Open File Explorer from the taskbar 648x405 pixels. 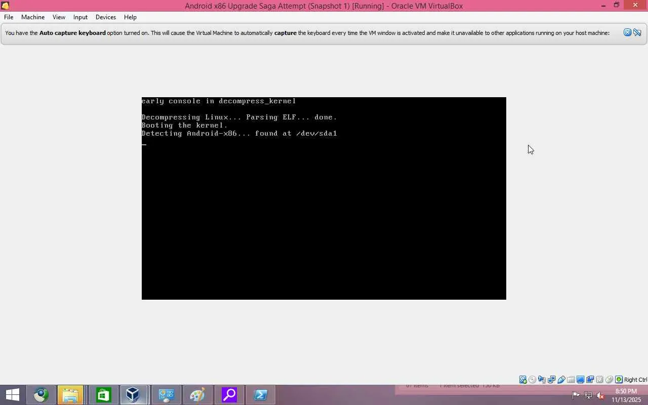70,395
